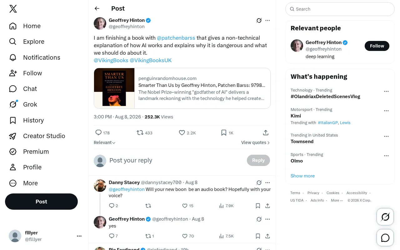The image size is (400, 250).
Task: Click the Search input field
Action: [x=340, y=9]
